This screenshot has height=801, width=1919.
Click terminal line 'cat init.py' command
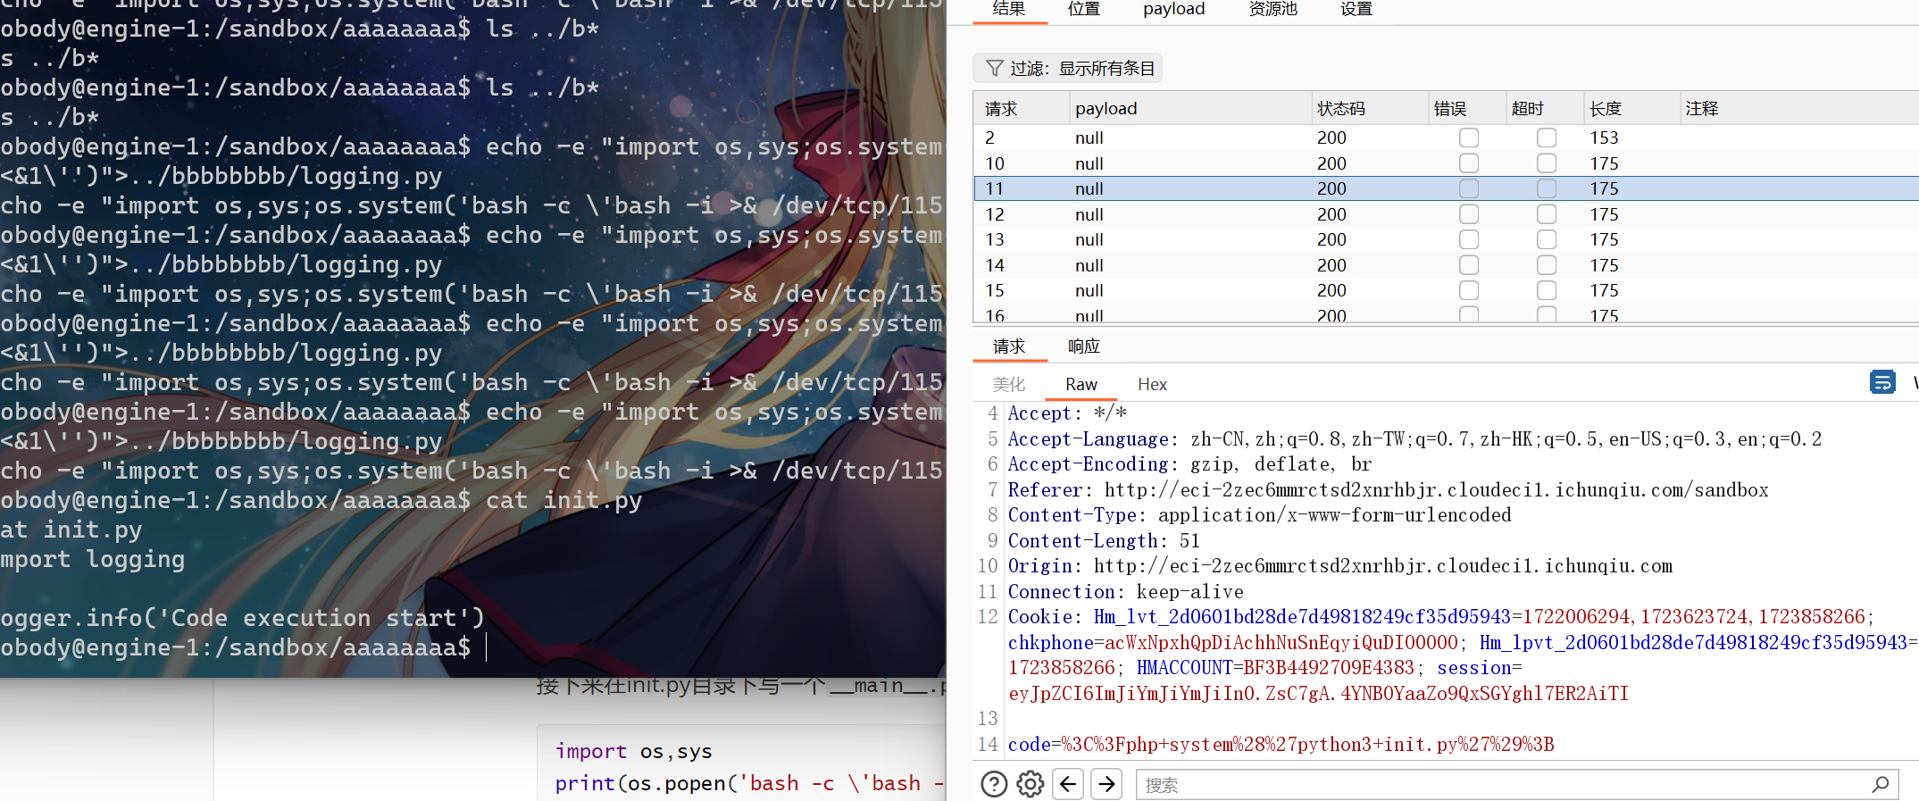[563, 500]
